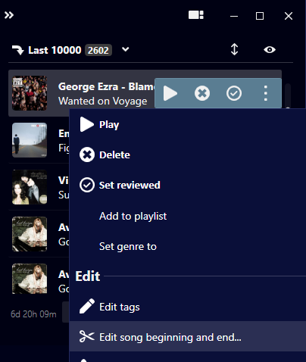306x362 pixels.
Task: Click the George Ezra album cover thumbnail
Action: pos(30,93)
